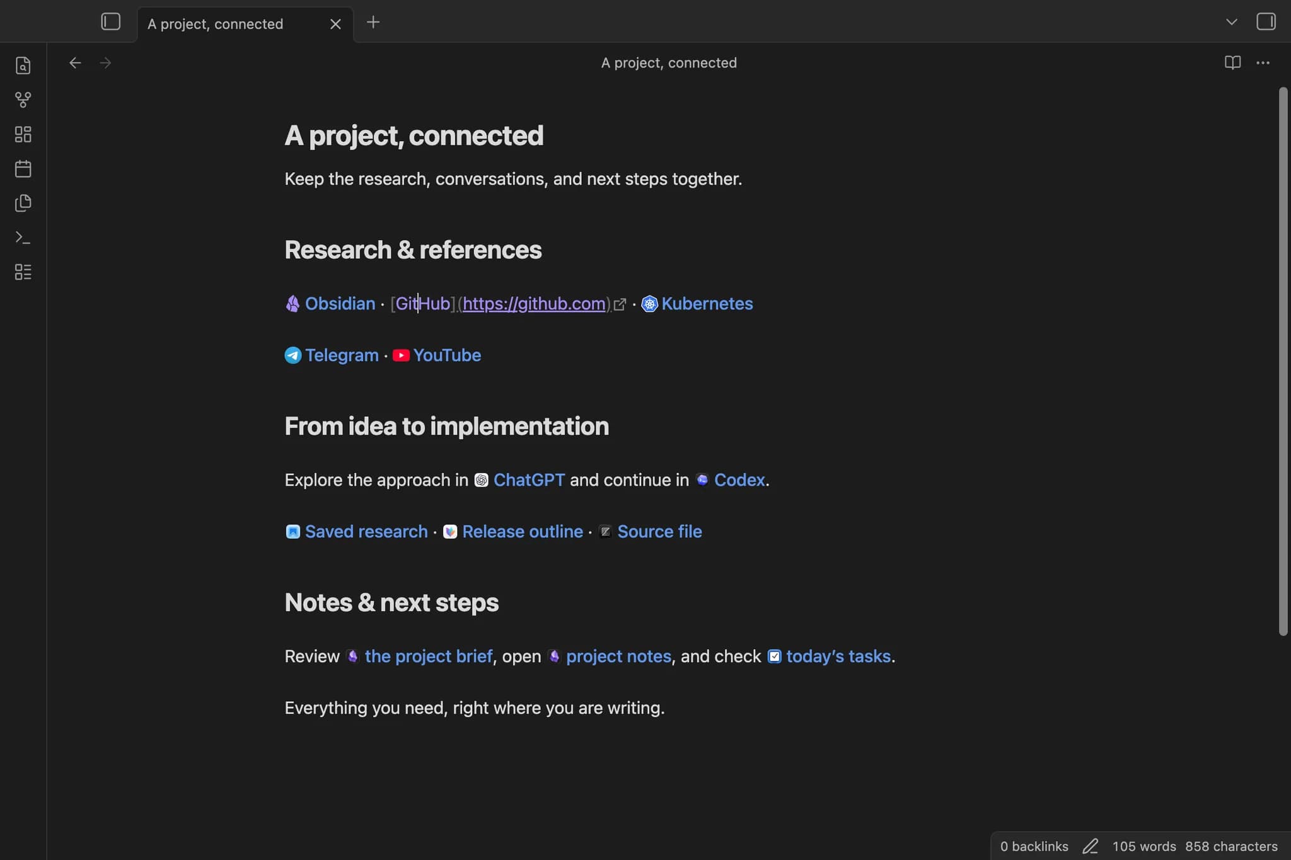The height and width of the screenshot is (860, 1291).
Task: Click the external link icon after github.com
Action: click(x=620, y=304)
